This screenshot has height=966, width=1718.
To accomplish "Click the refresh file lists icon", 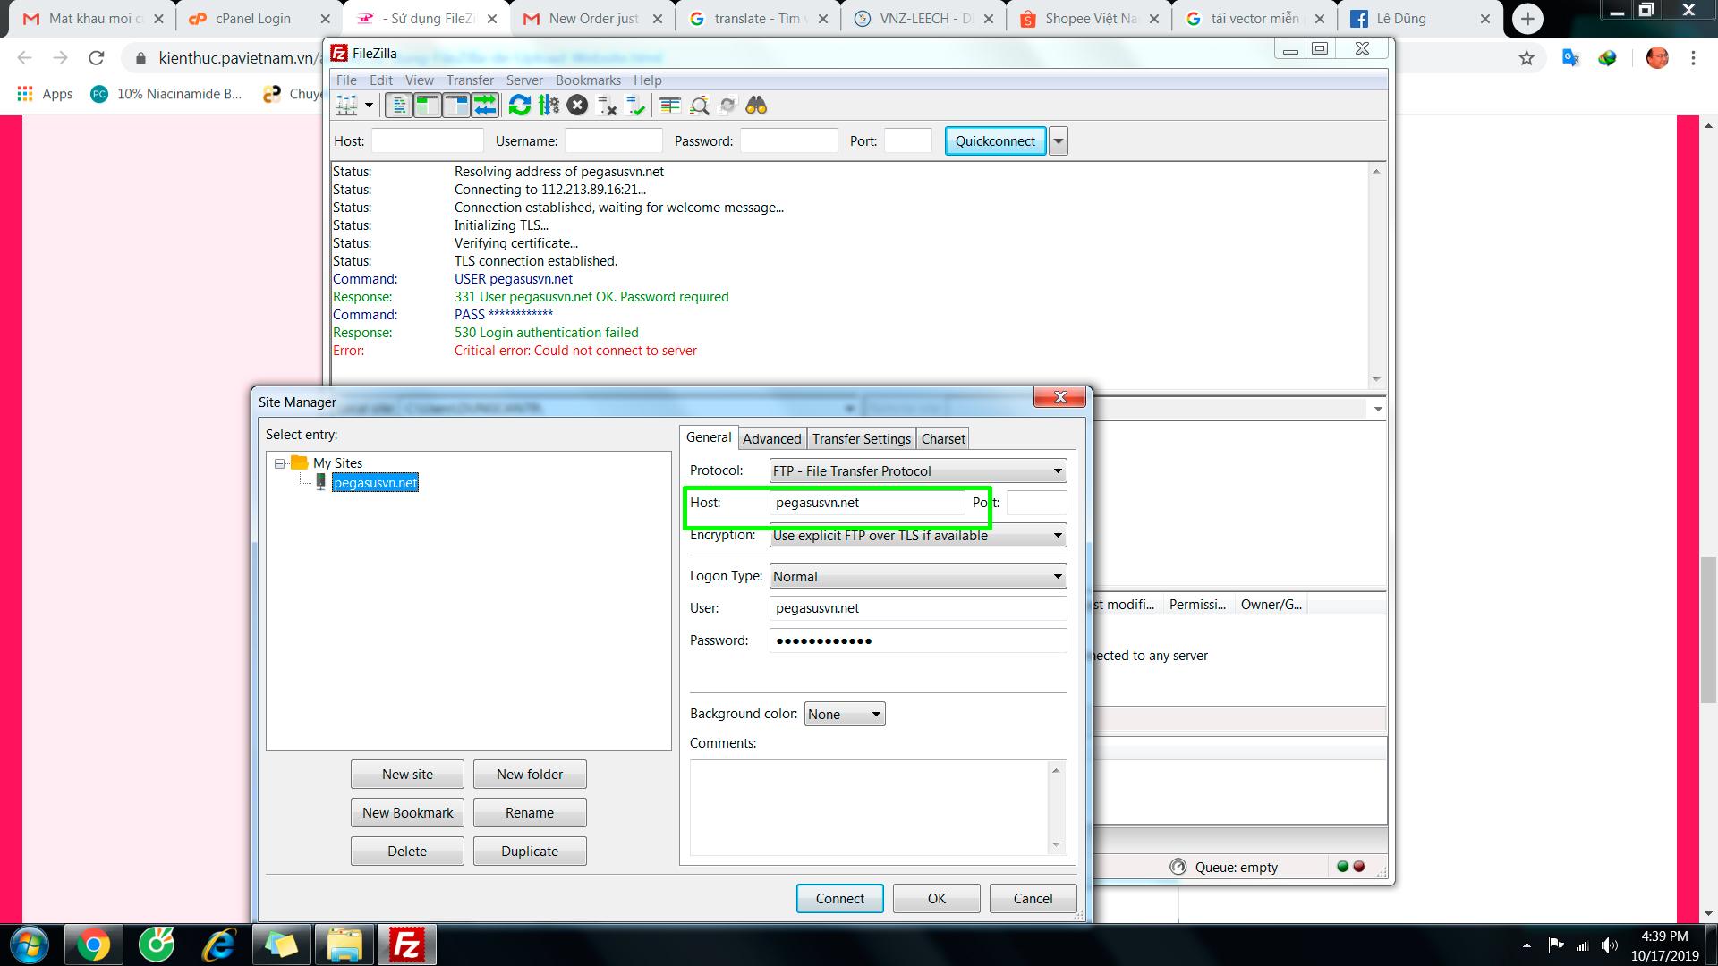I will pos(520,106).
